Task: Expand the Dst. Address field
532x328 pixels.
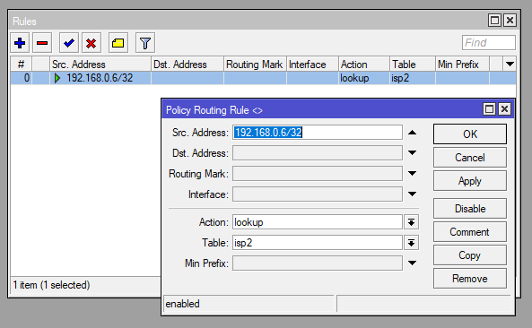Action: (412, 153)
